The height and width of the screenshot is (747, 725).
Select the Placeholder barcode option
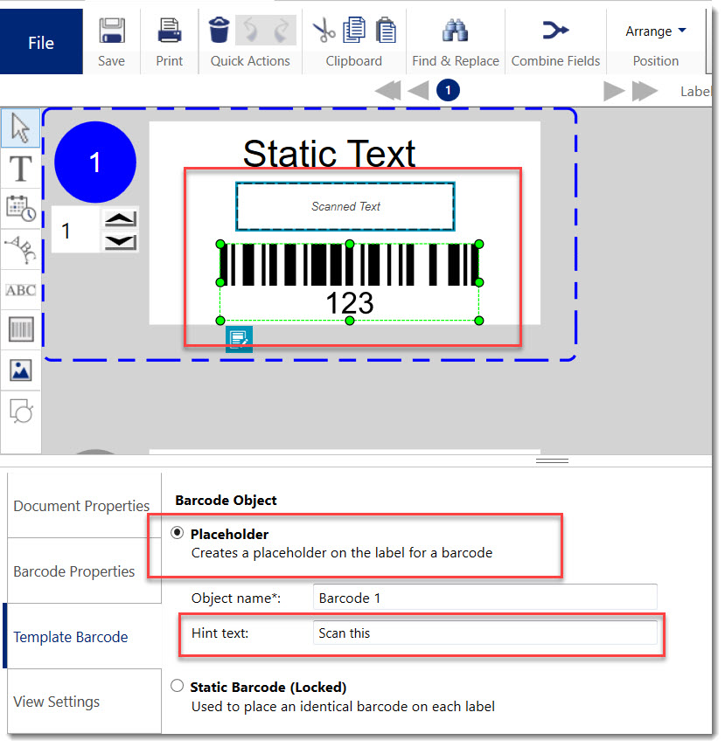[177, 534]
